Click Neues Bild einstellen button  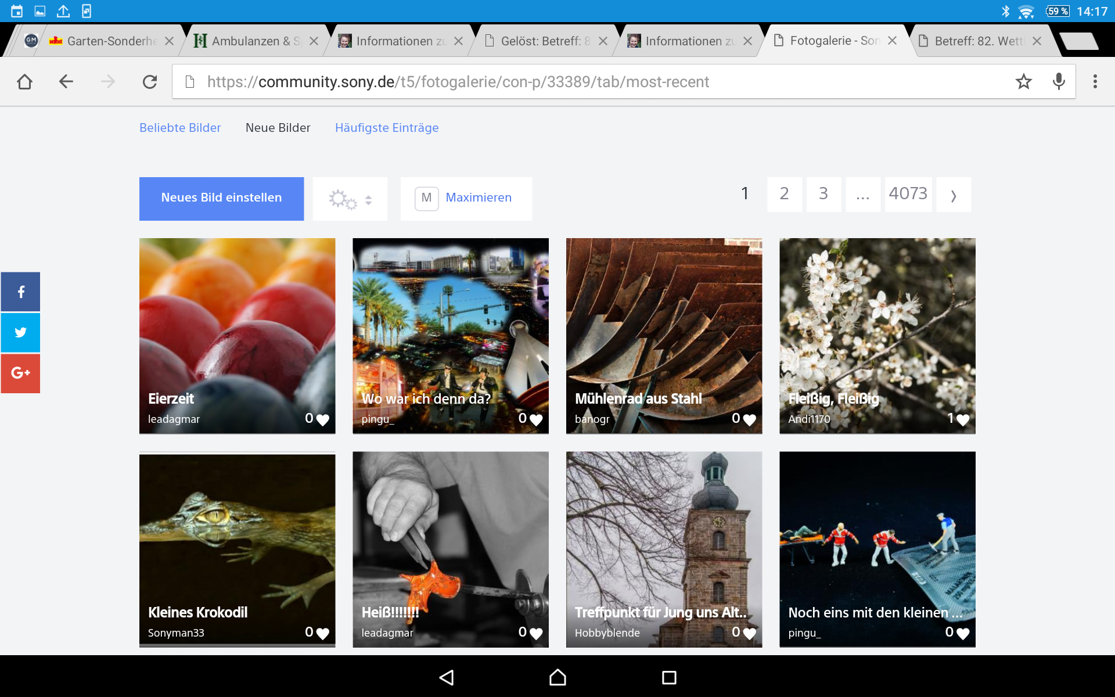pyautogui.click(x=221, y=198)
